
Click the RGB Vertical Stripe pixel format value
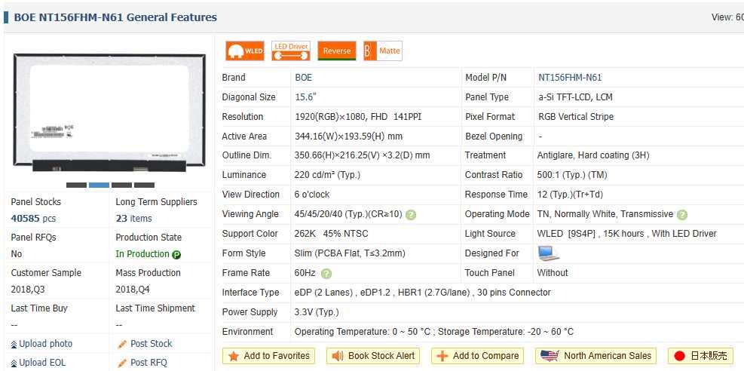coord(576,117)
